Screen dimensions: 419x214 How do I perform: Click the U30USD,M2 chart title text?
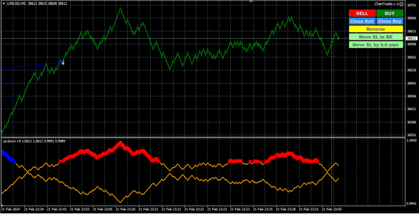coord(16,4)
